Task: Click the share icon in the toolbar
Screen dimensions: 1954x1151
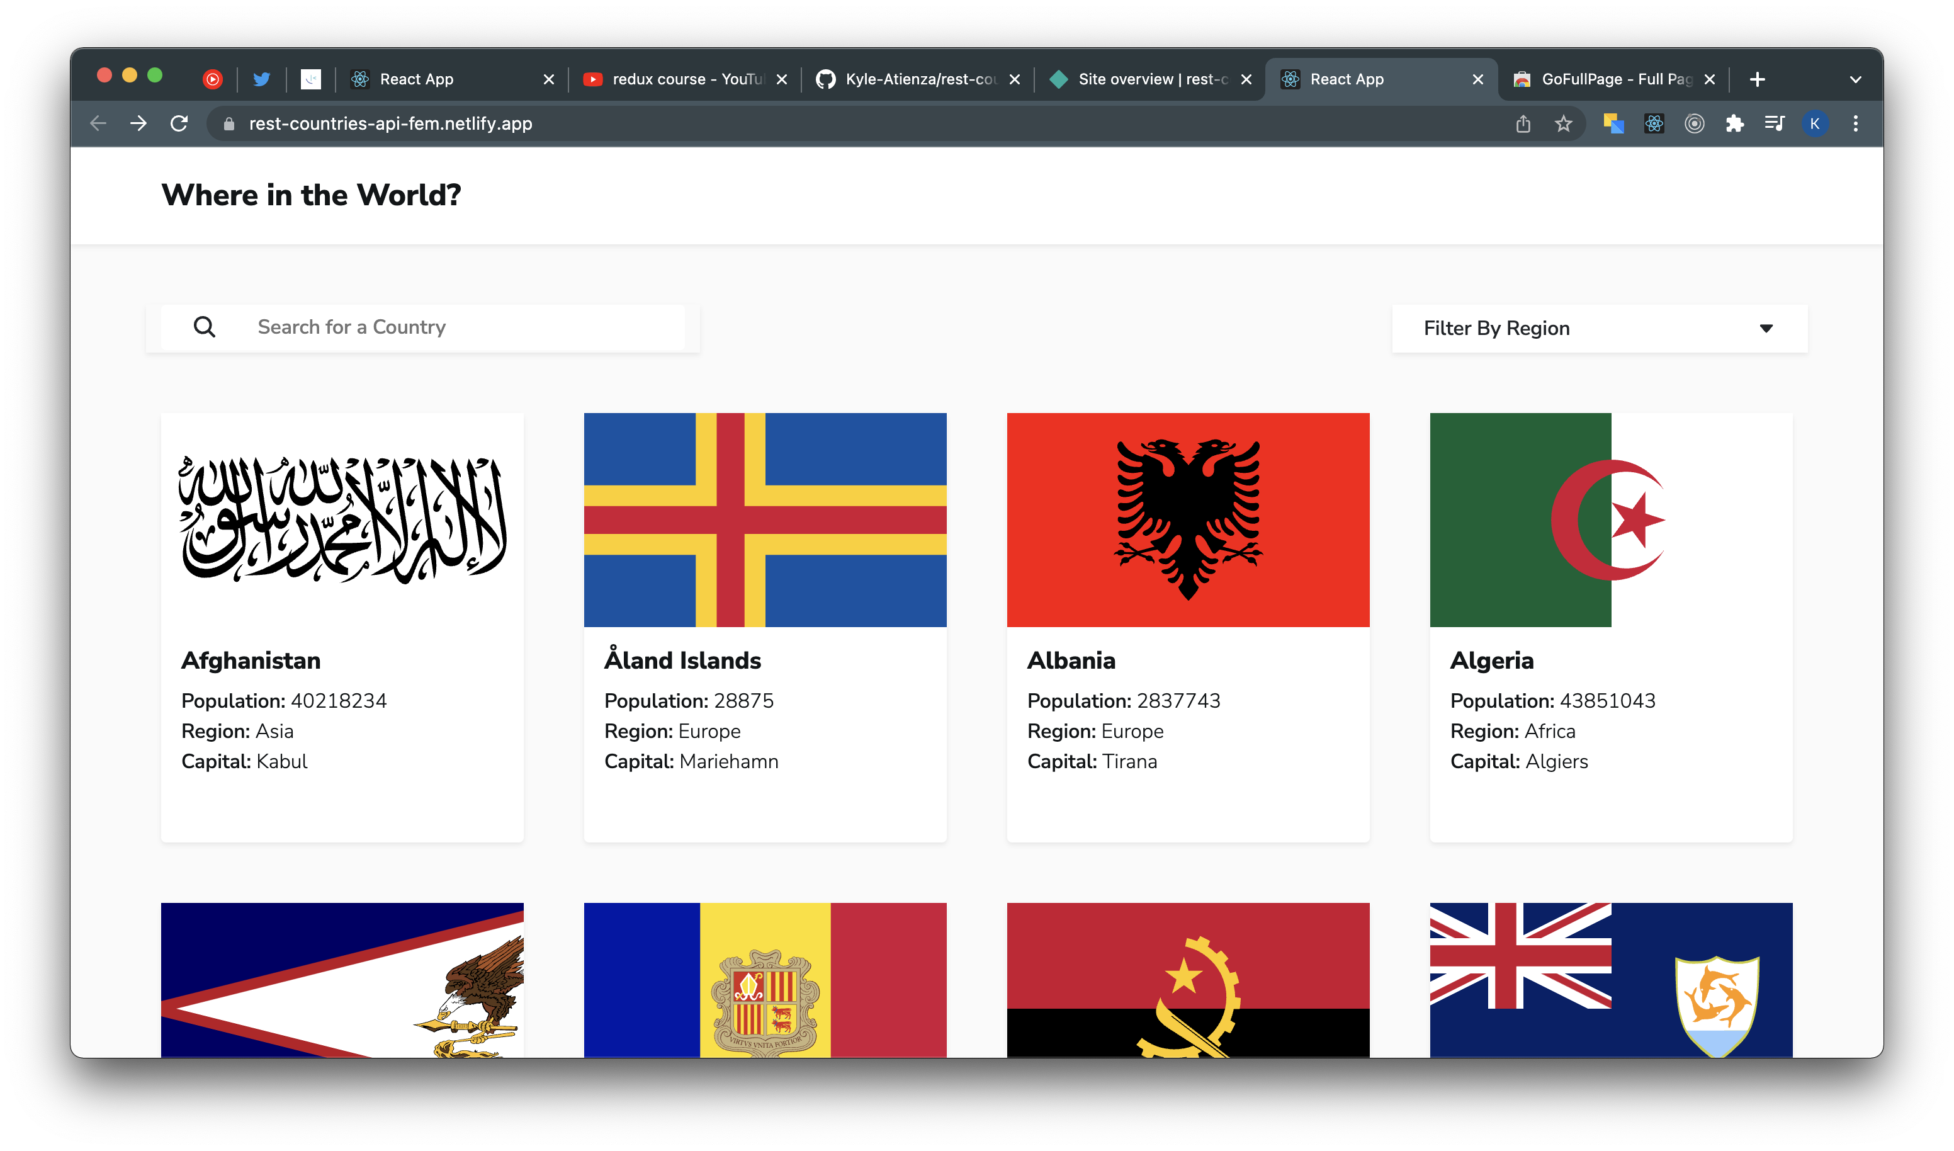Action: [1523, 123]
